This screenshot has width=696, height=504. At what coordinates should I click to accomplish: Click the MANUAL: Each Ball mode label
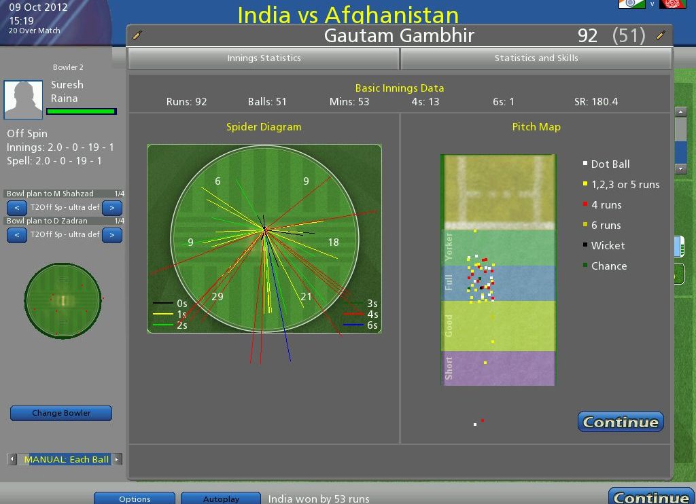tap(66, 459)
